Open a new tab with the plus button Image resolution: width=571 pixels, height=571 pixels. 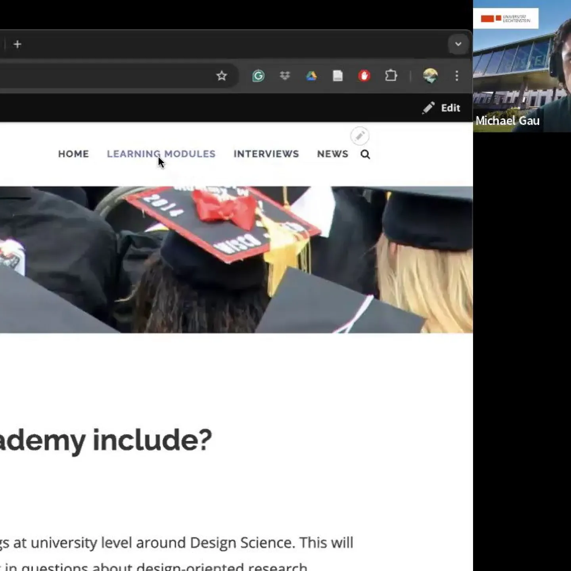pyautogui.click(x=17, y=44)
